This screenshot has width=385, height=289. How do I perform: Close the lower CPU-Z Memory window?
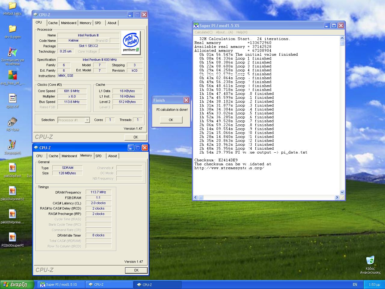click(145, 148)
